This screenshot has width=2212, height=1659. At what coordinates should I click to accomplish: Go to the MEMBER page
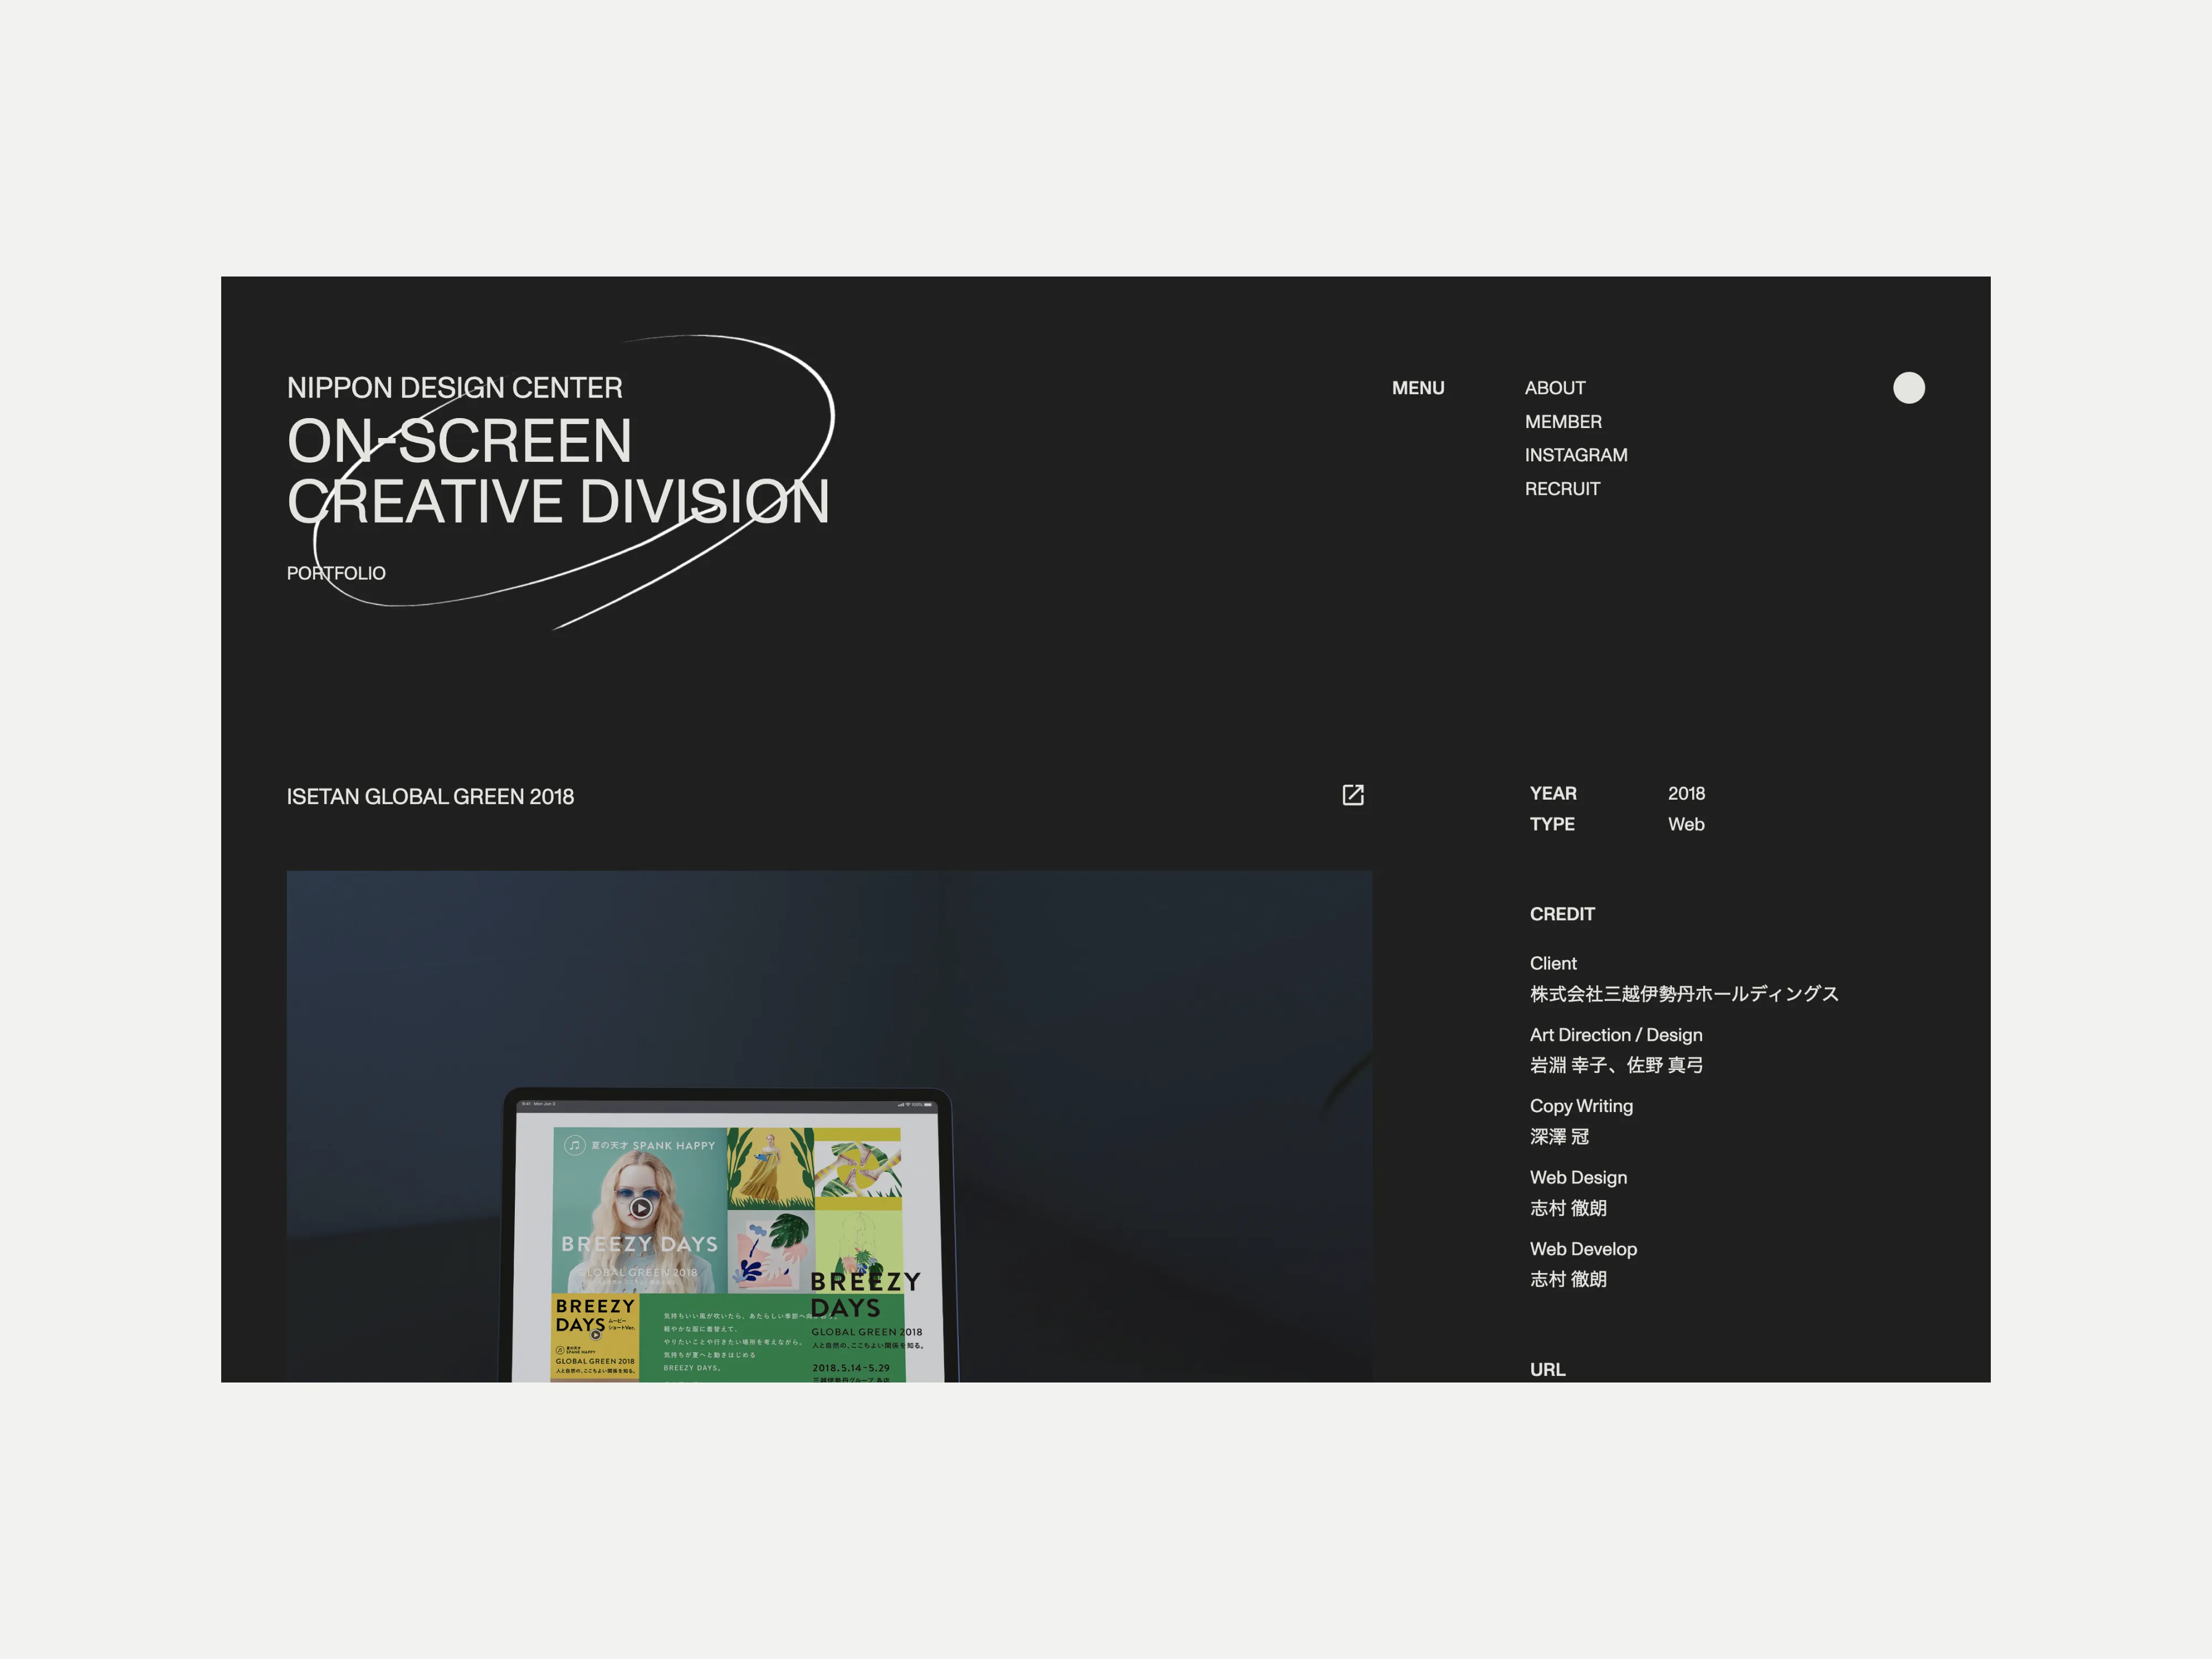(1562, 422)
